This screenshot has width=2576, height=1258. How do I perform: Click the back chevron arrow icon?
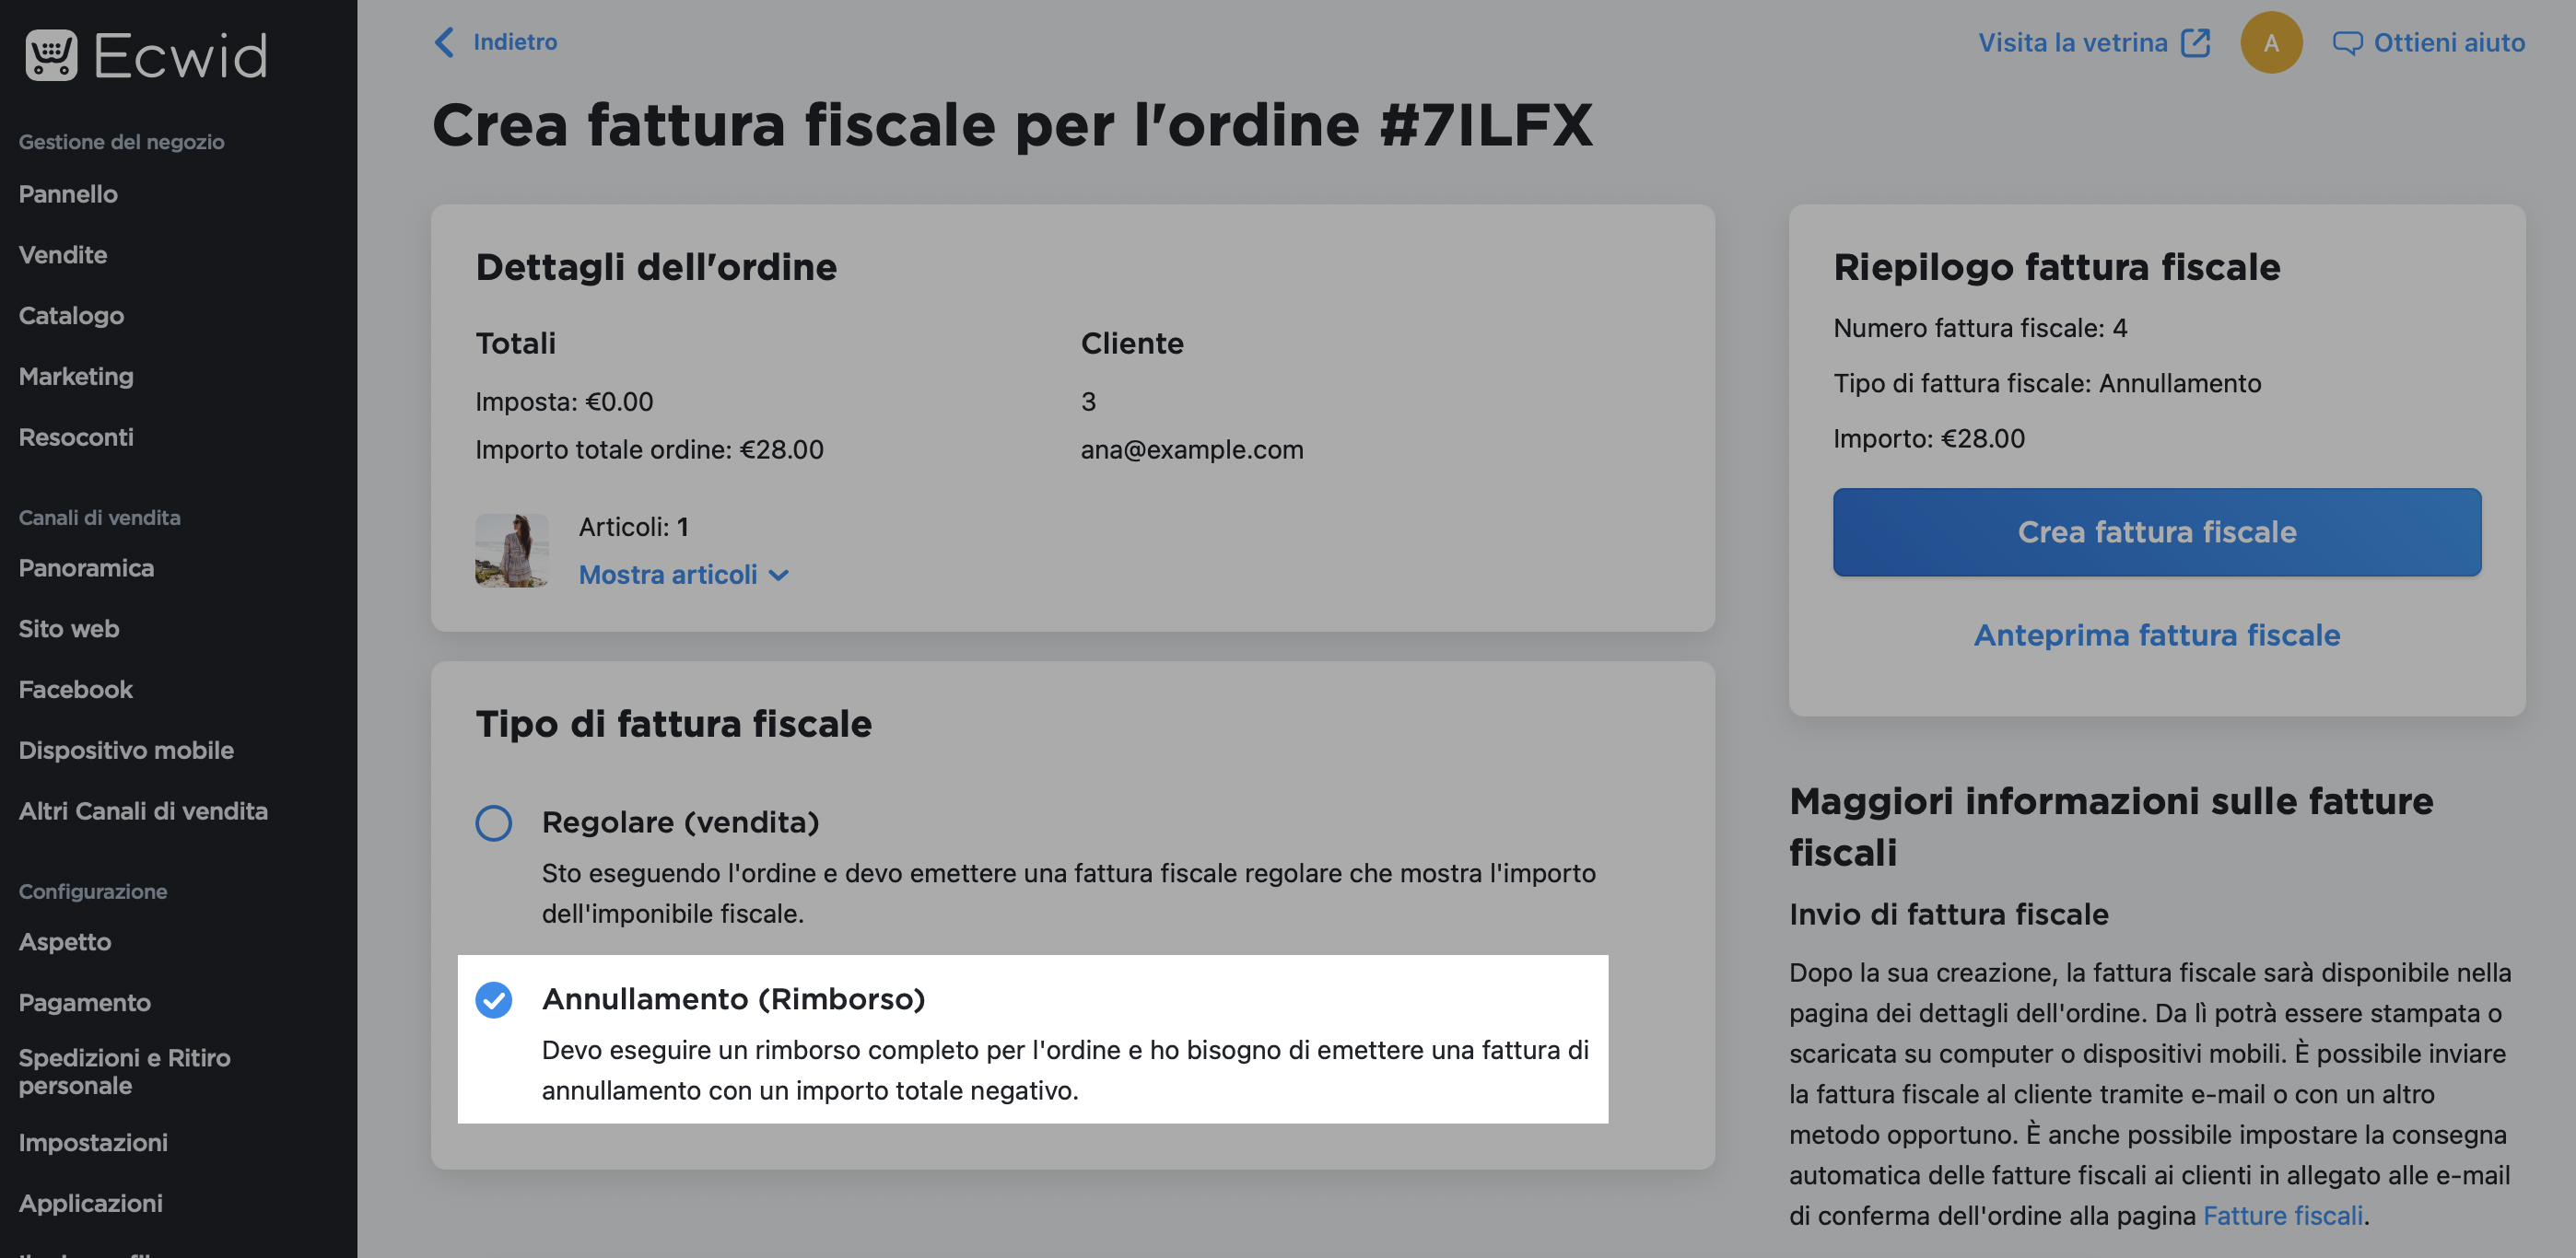point(444,42)
